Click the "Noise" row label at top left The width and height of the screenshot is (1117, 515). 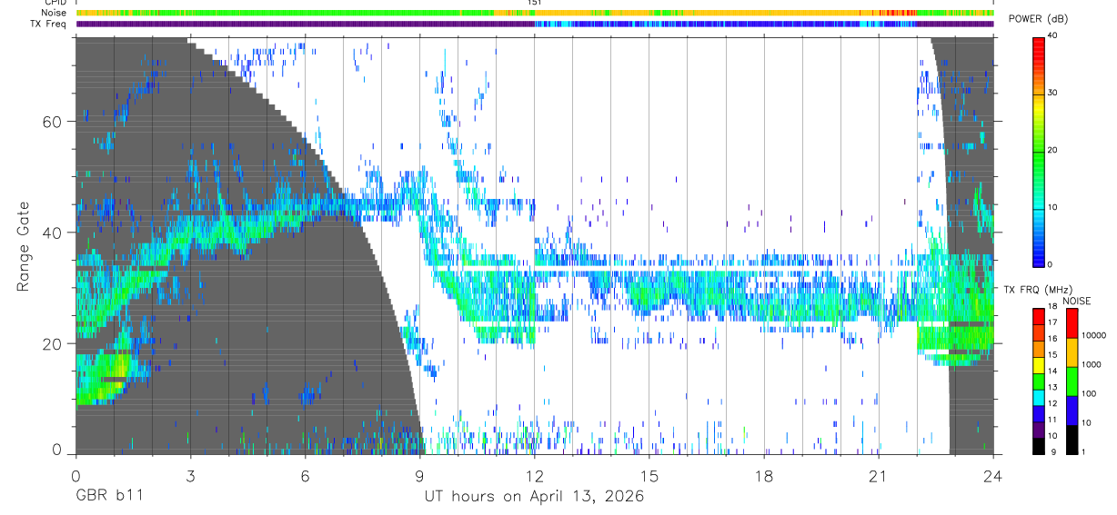[55, 13]
